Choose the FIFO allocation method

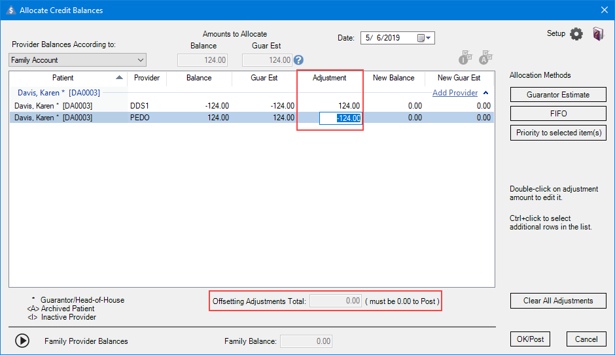point(558,114)
